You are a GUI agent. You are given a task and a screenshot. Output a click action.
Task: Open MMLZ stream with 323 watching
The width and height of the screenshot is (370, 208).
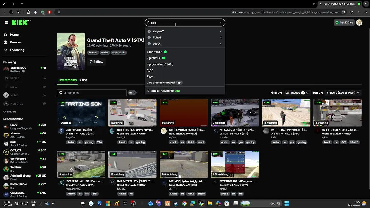coord(235,164)
